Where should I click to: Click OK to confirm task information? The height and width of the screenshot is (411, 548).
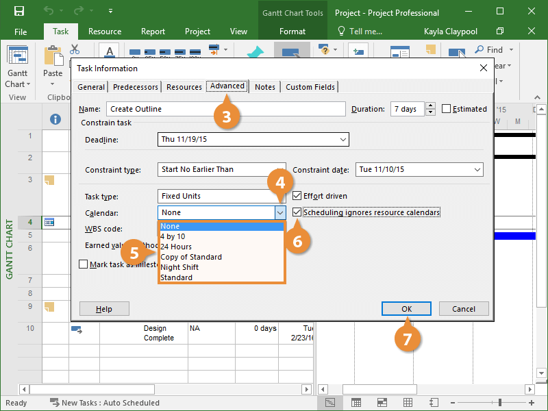(406, 309)
